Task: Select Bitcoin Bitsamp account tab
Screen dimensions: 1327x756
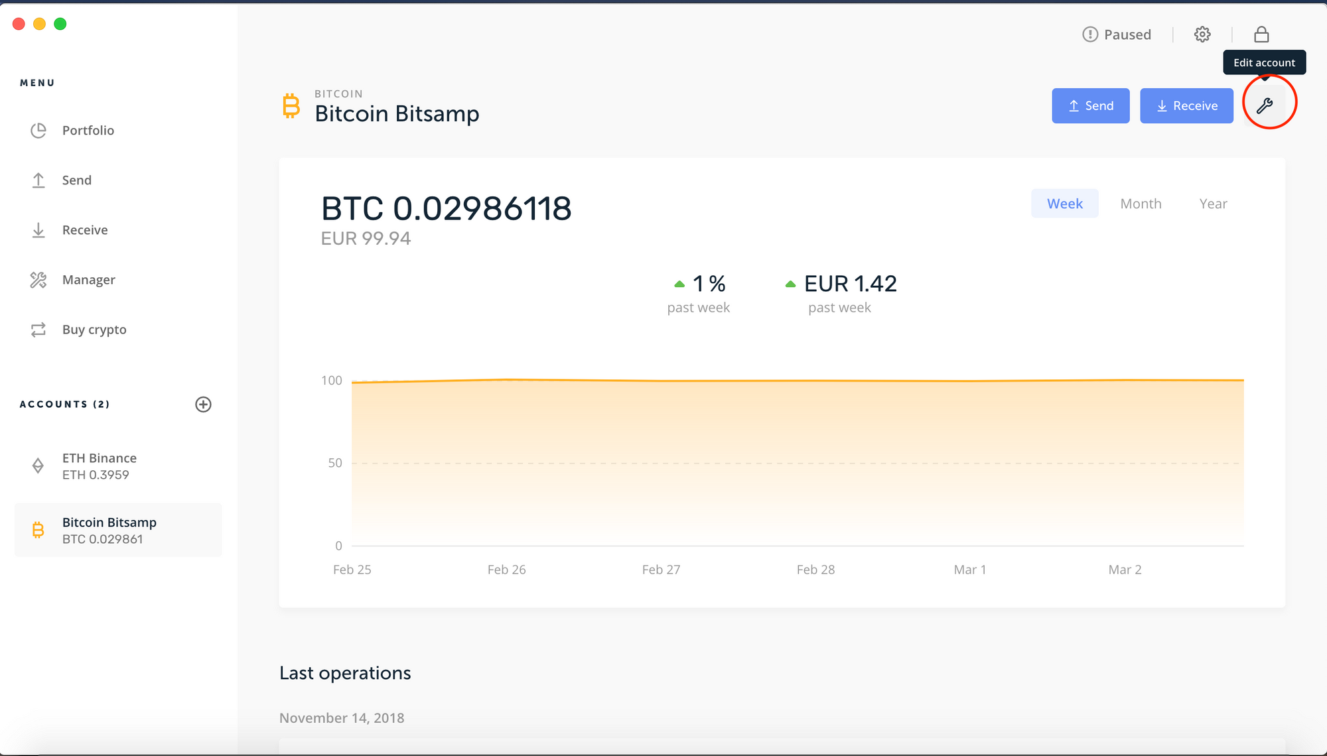Action: point(119,530)
